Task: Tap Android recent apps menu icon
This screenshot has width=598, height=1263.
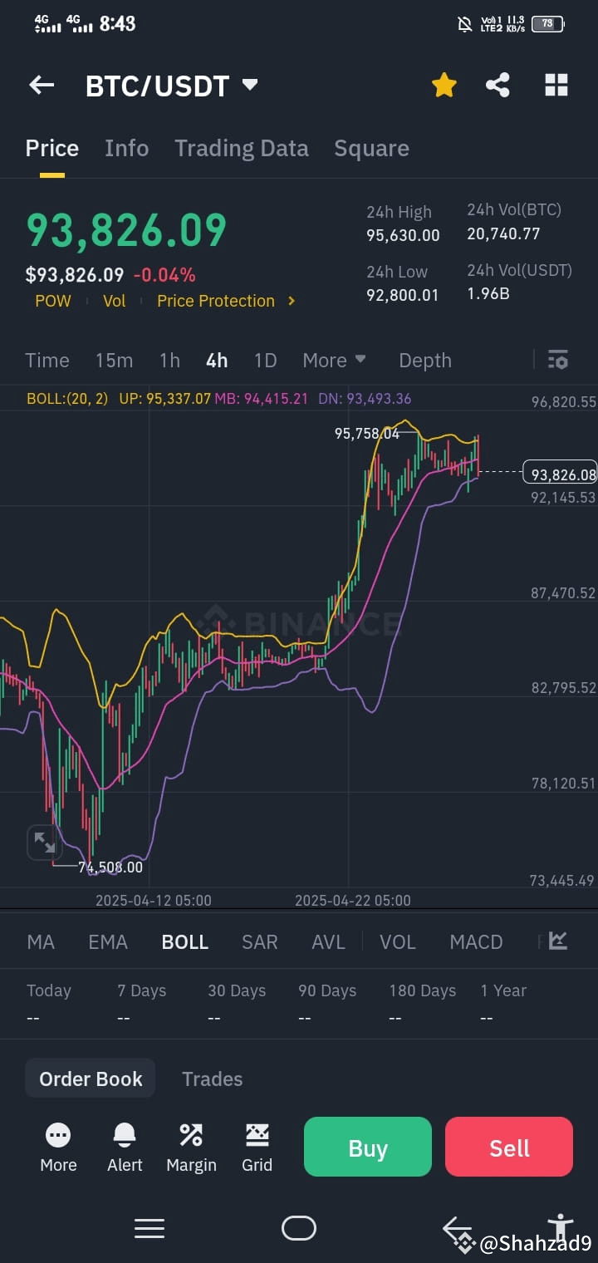Action: click(x=149, y=1228)
